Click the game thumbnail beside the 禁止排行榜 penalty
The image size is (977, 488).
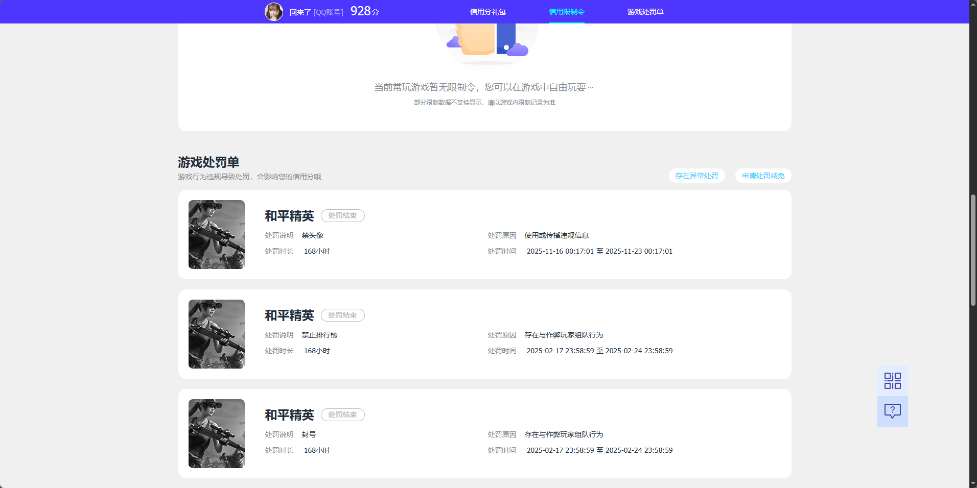[x=216, y=334]
